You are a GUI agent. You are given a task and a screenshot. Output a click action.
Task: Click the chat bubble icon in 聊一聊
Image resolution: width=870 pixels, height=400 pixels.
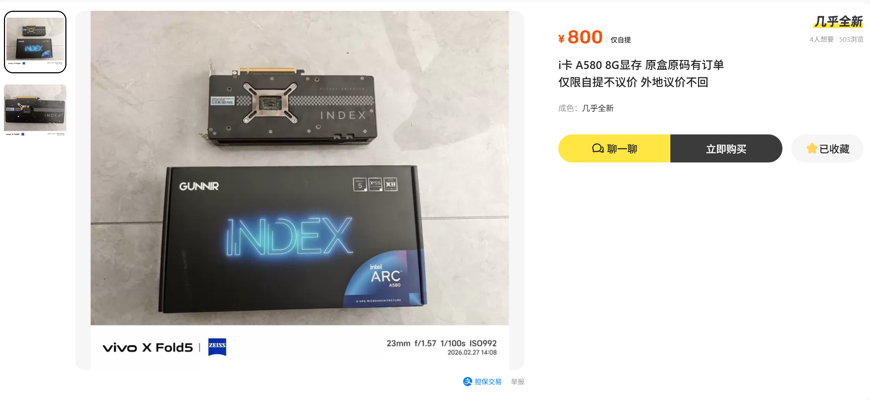(x=598, y=148)
